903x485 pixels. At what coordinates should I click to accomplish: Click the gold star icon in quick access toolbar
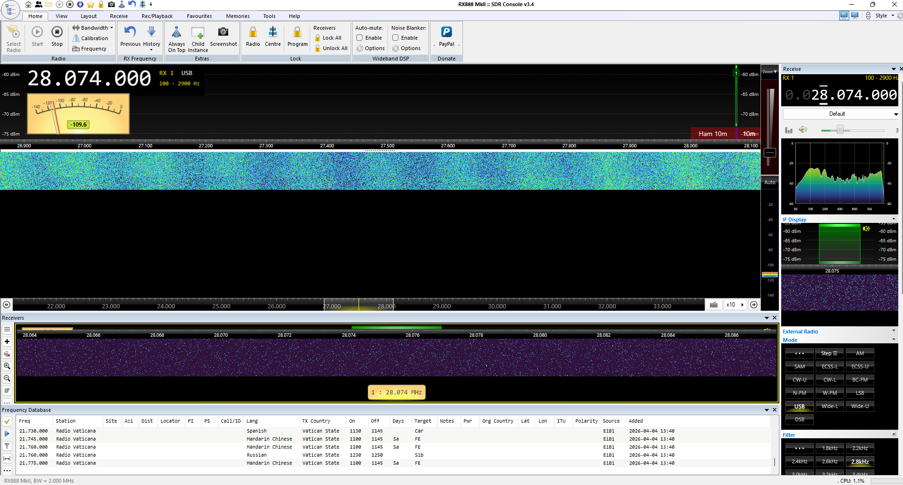point(91,4)
